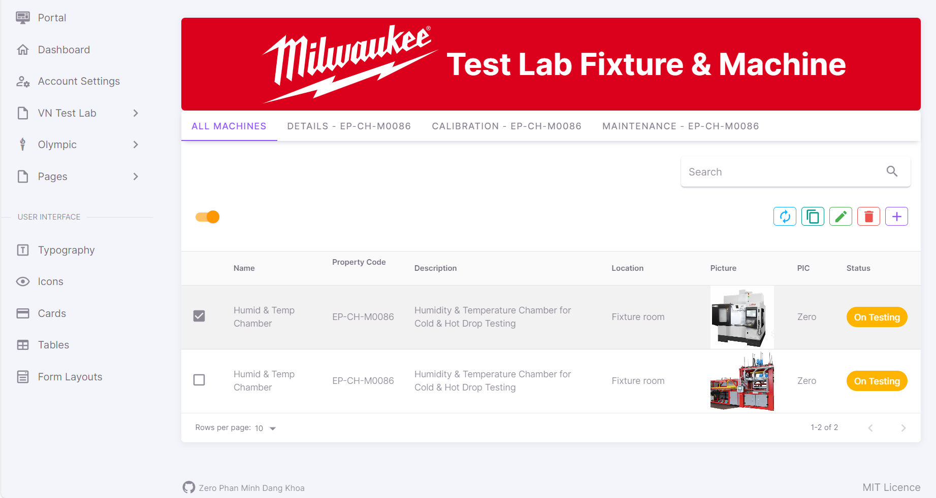The image size is (936, 498).
Task: Click the purple plus add icon
Action: [x=896, y=217]
